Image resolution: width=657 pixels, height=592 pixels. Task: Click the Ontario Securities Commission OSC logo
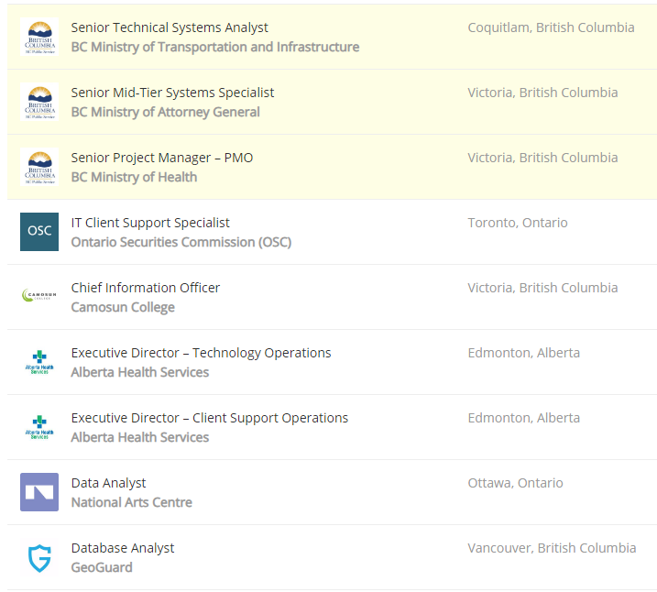39,232
